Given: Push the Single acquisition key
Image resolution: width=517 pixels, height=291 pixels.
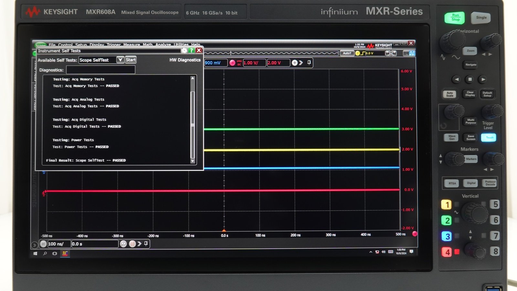Looking at the screenshot, I should click(x=481, y=17).
